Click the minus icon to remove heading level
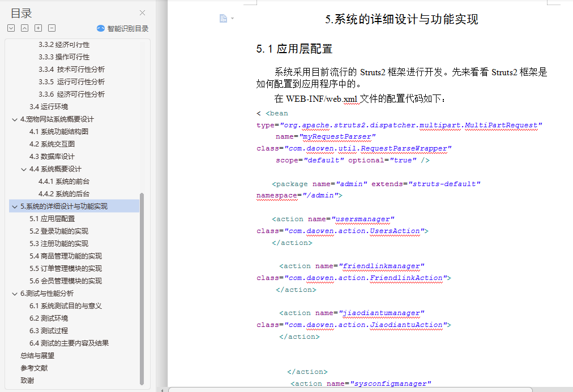The height and width of the screenshot is (392, 573). (x=52, y=28)
